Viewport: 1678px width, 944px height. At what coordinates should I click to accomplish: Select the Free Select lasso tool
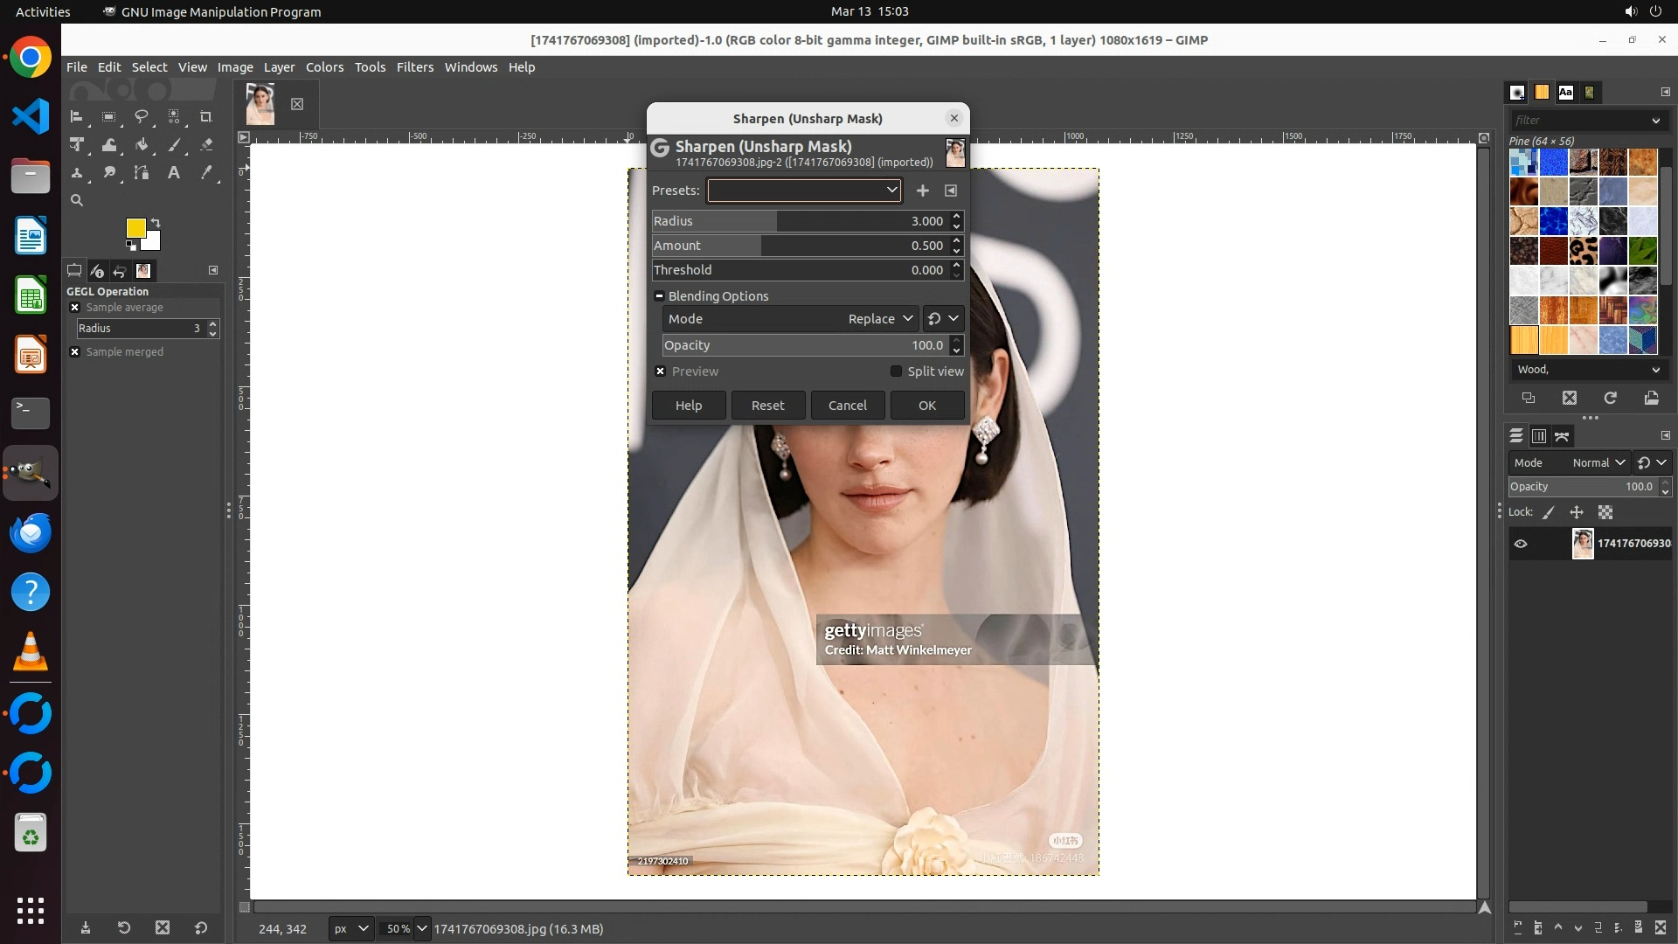point(142,116)
